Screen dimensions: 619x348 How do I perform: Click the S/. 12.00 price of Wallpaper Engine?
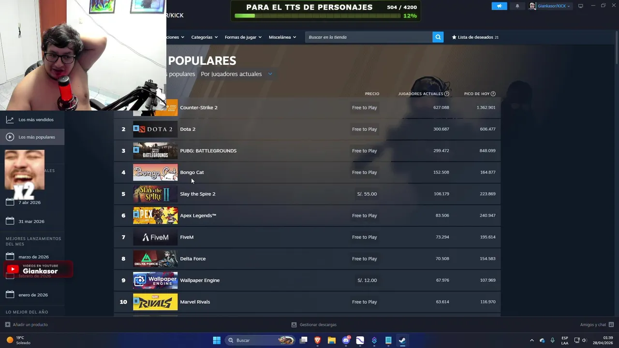367,280
